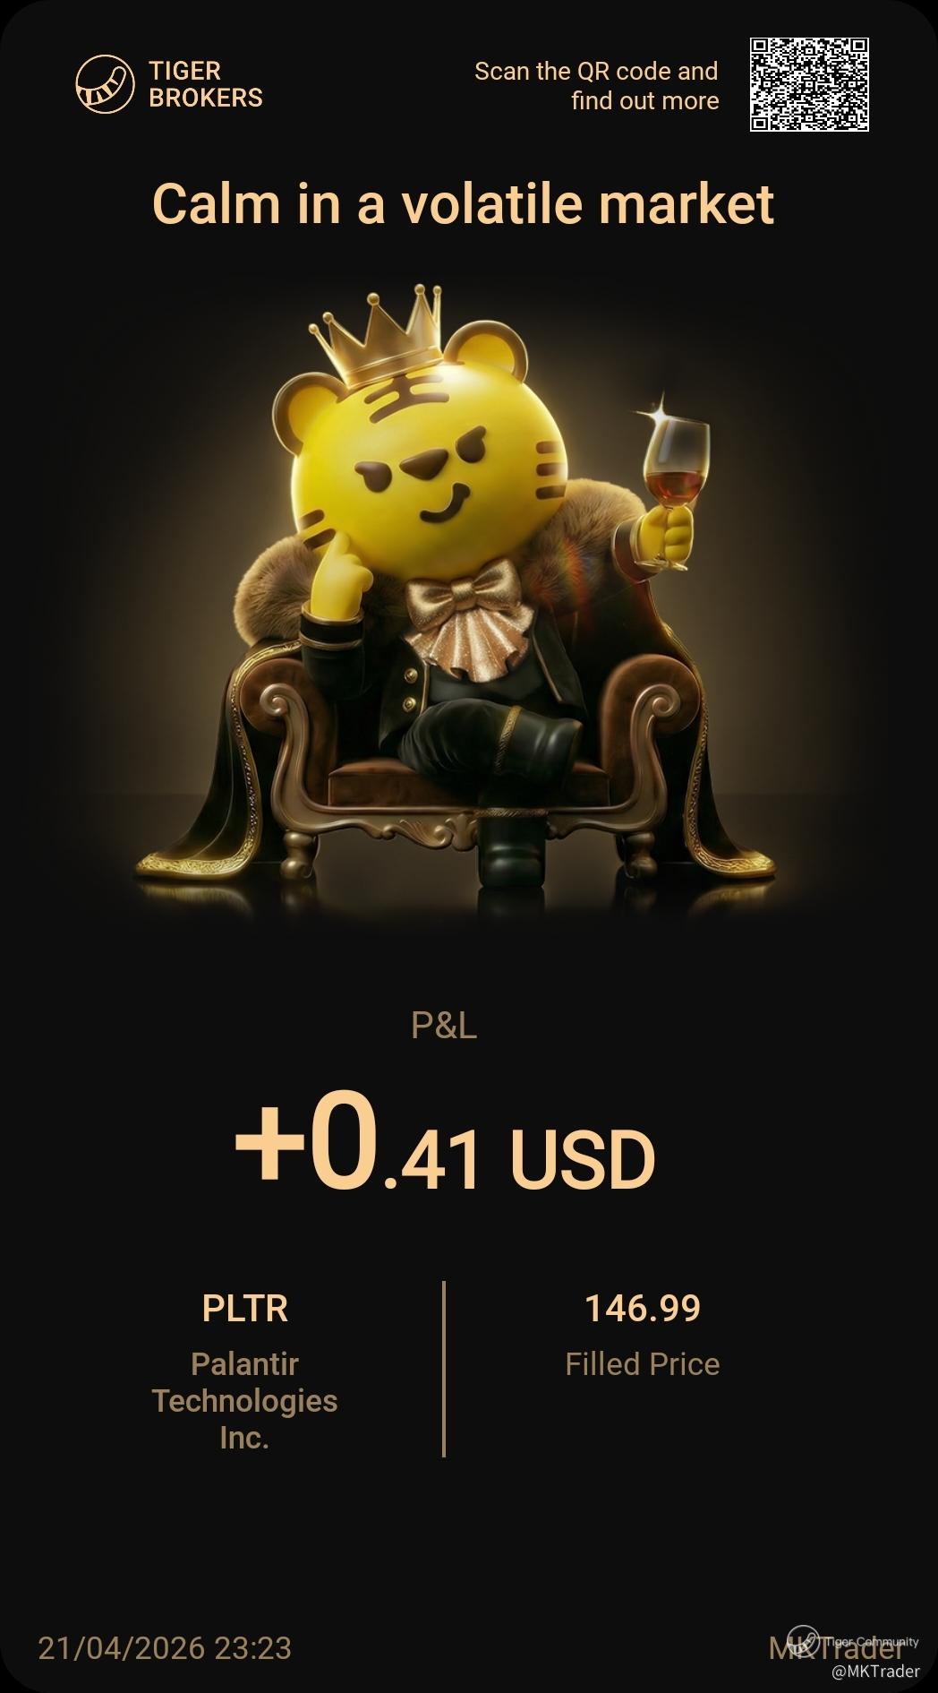
Task: Click the @MKTrader username
Action: 875,1671
